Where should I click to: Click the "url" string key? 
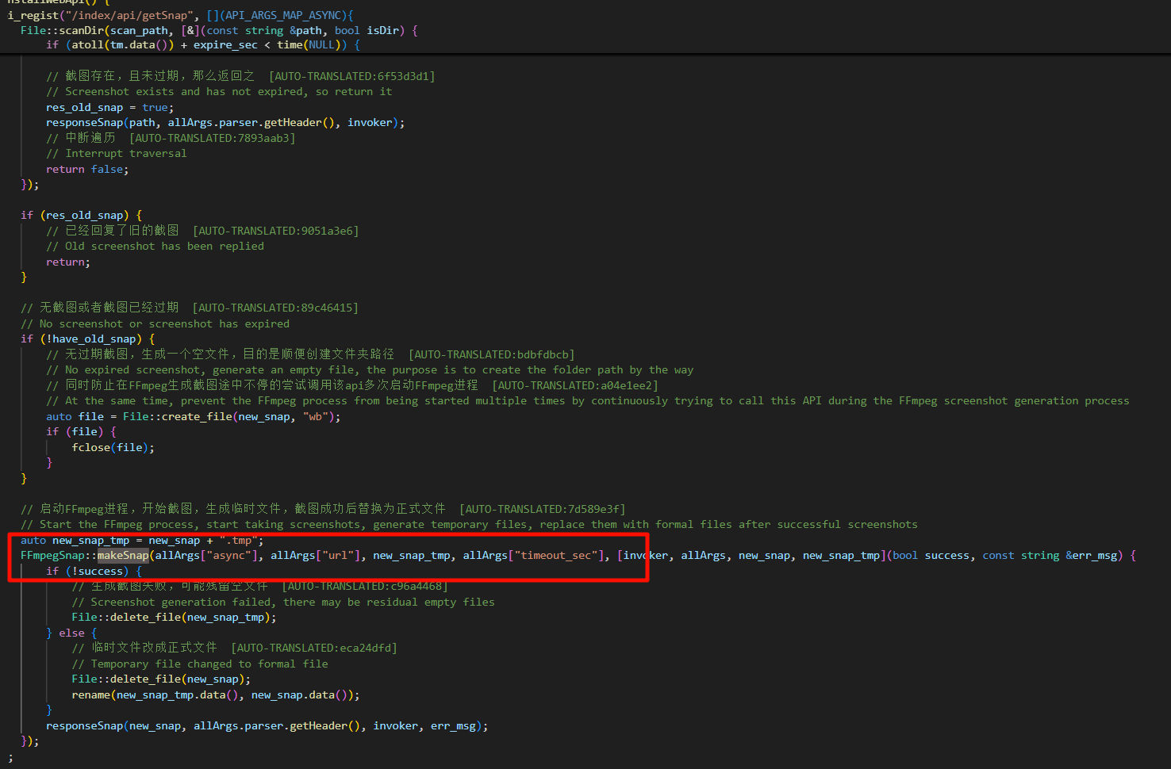tap(338, 555)
